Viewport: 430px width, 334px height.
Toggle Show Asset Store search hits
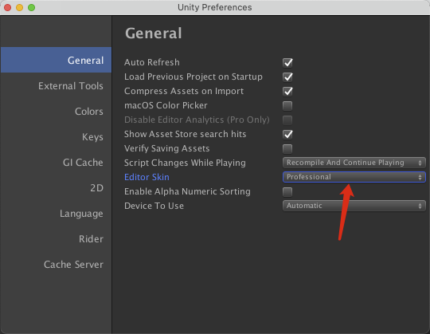pos(287,134)
